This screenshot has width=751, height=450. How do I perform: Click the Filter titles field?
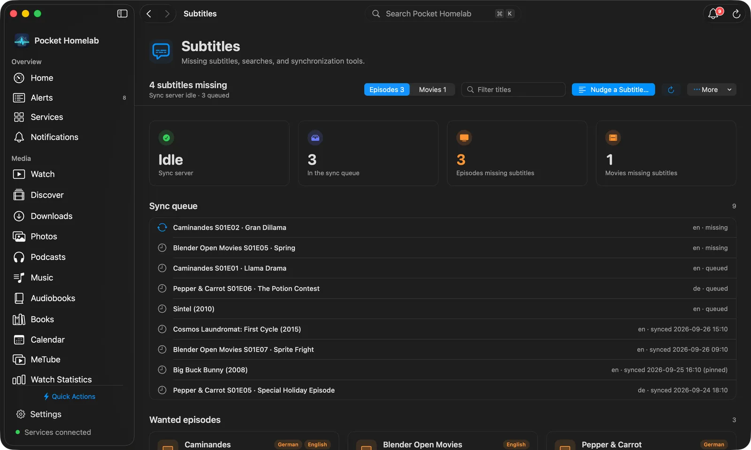point(513,90)
